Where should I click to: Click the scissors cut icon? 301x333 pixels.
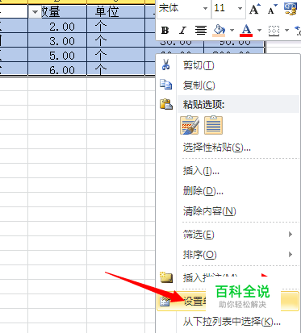[166, 65]
